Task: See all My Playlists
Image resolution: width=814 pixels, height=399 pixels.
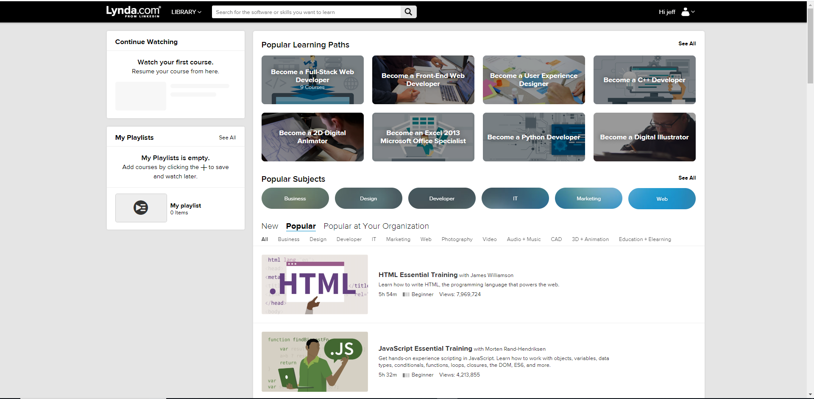Action: (227, 138)
